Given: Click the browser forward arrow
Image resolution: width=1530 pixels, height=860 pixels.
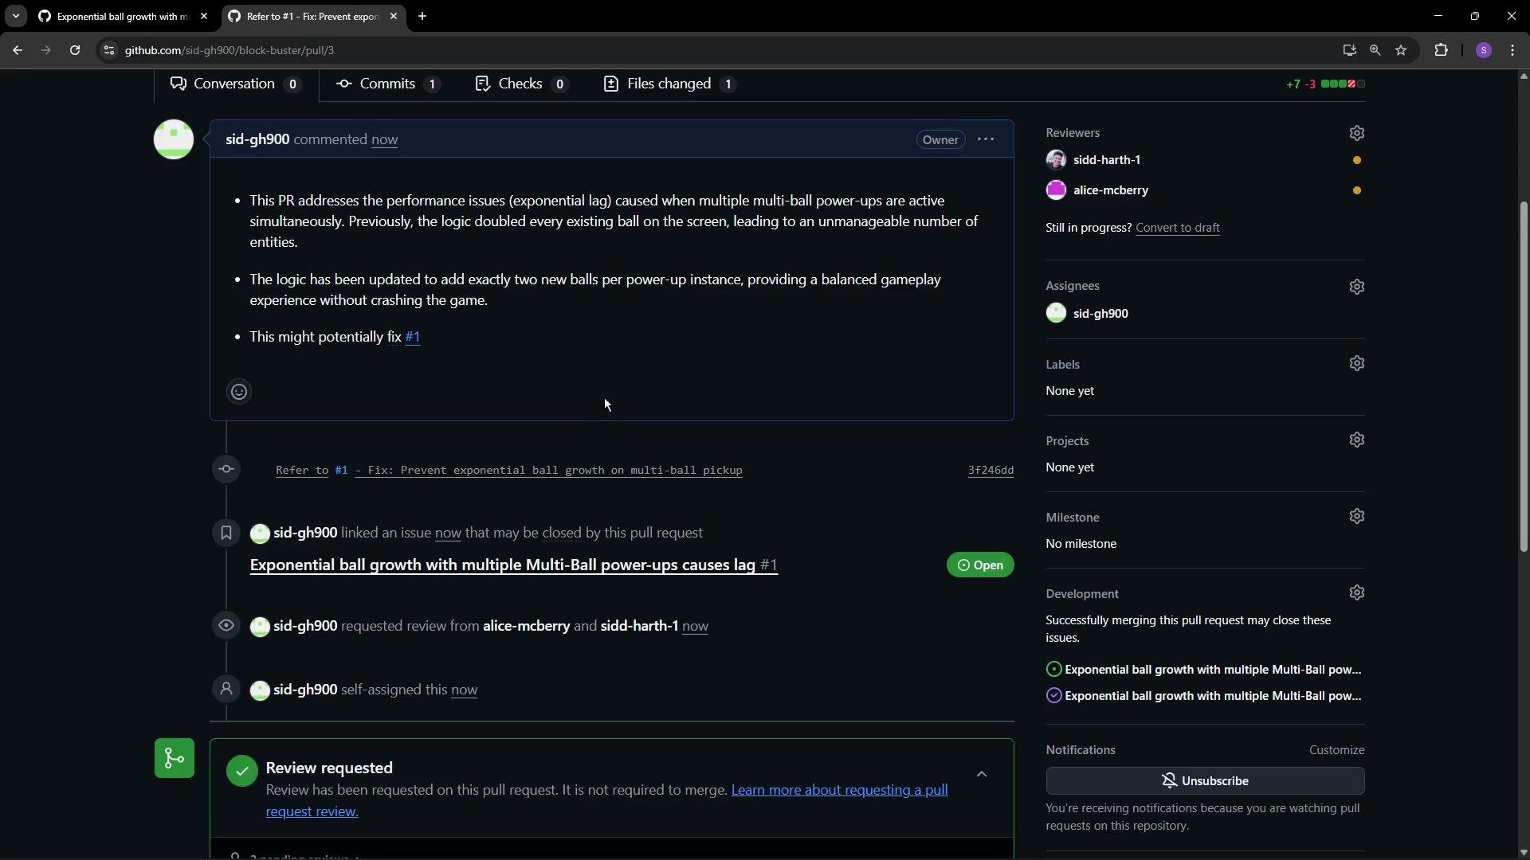Looking at the screenshot, I should coord(46,50).
